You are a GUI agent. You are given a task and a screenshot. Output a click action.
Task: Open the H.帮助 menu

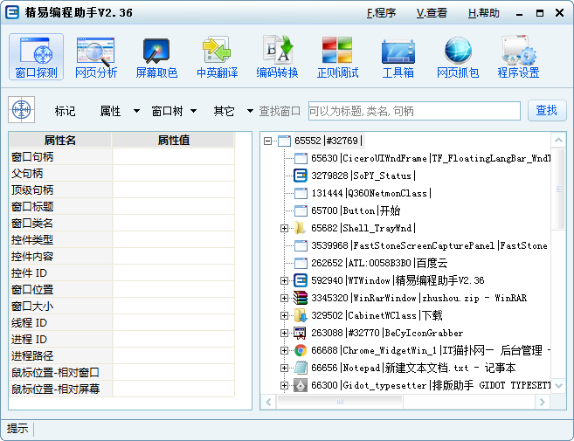tap(484, 13)
